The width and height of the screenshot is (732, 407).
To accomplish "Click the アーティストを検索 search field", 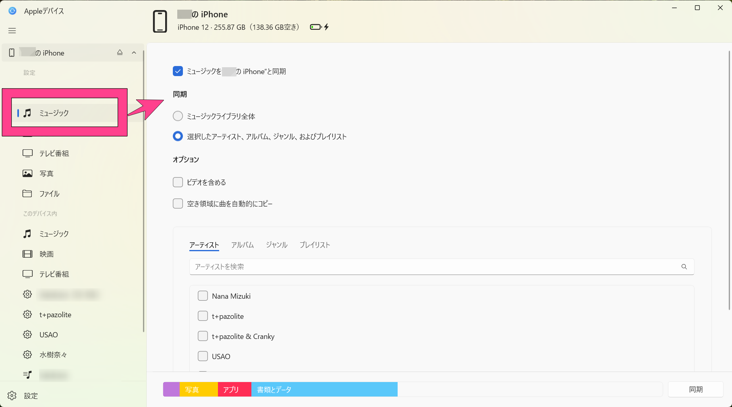I will pos(442,267).
